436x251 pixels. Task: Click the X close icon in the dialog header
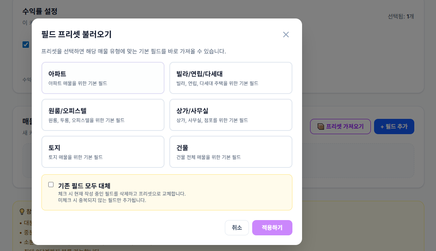(286, 35)
